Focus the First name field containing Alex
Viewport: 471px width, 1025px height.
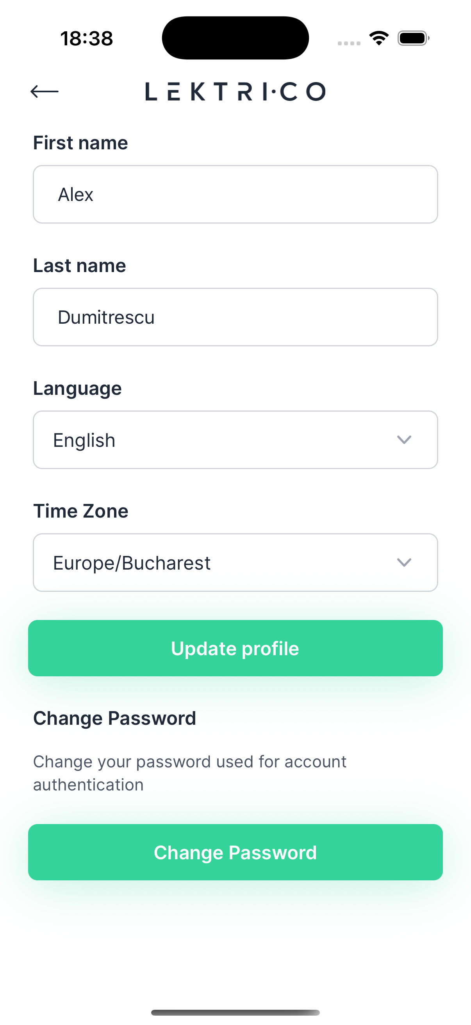[235, 195]
